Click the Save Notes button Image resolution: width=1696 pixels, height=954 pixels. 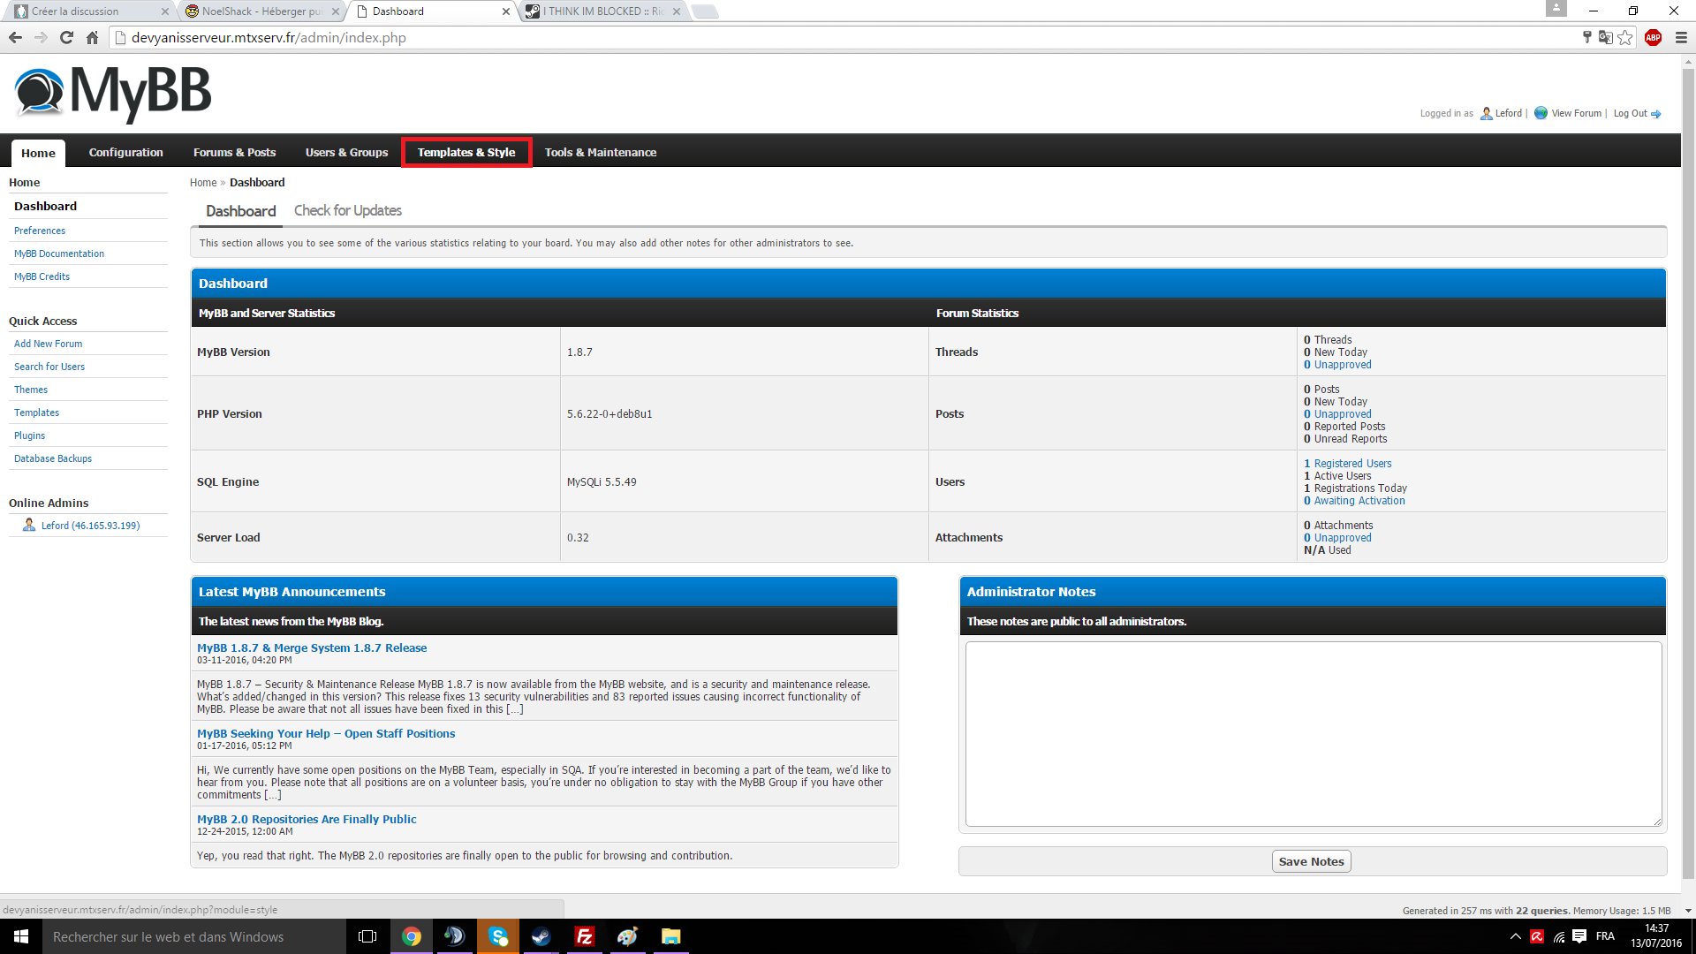tap(1311, 861)
